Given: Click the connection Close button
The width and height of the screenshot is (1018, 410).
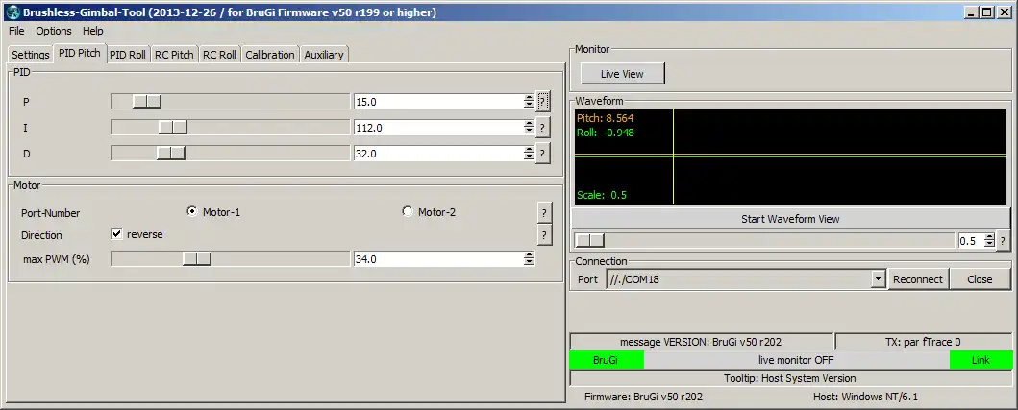Looking at the screenshot, I should [980, 279].
